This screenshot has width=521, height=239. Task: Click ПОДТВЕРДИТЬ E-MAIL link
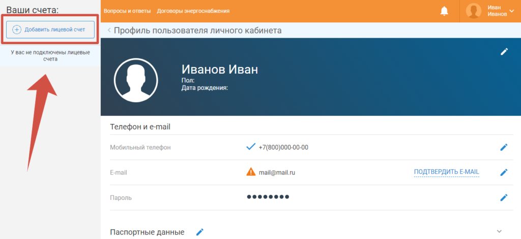447,172
